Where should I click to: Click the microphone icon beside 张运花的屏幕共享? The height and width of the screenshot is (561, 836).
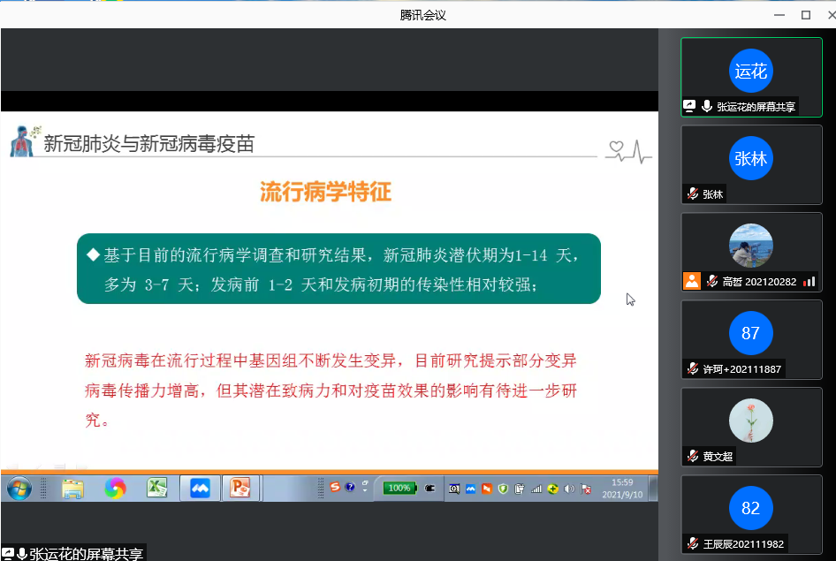pos(706,106)
